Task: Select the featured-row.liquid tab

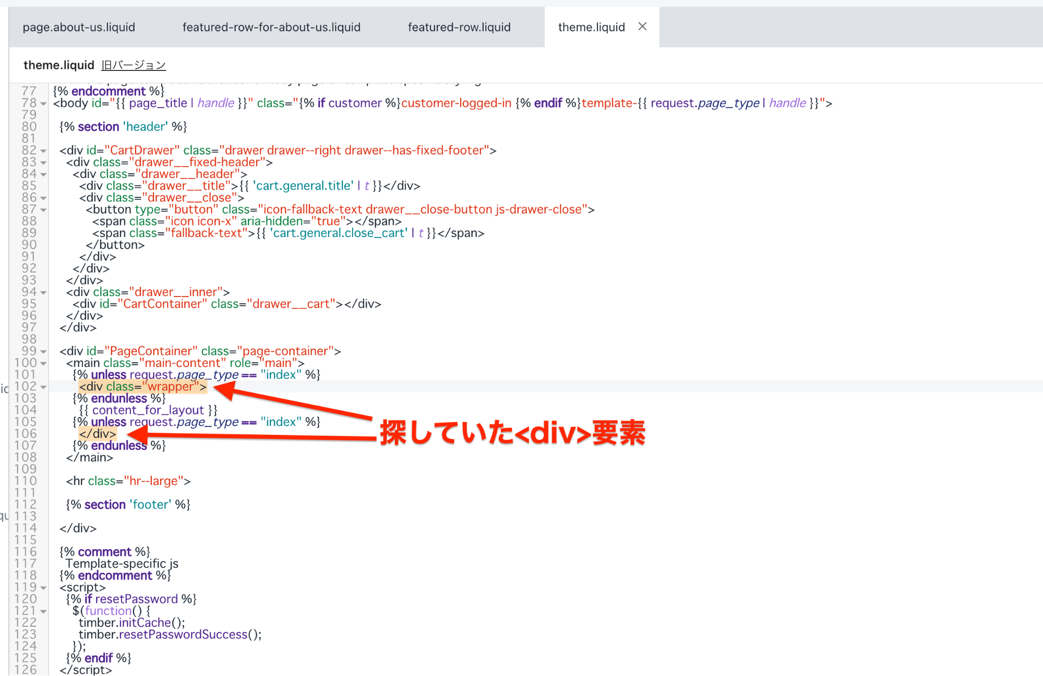Action: coord(459,27)
